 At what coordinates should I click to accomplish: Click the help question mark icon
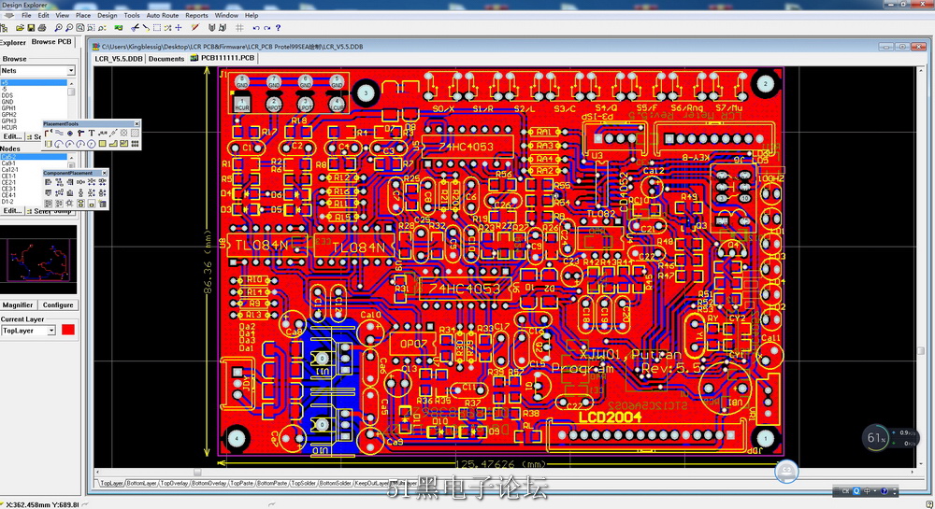pos(278,28)
